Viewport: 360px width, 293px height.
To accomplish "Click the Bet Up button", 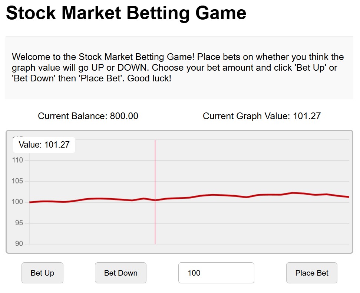I will [x=42, y=273].
